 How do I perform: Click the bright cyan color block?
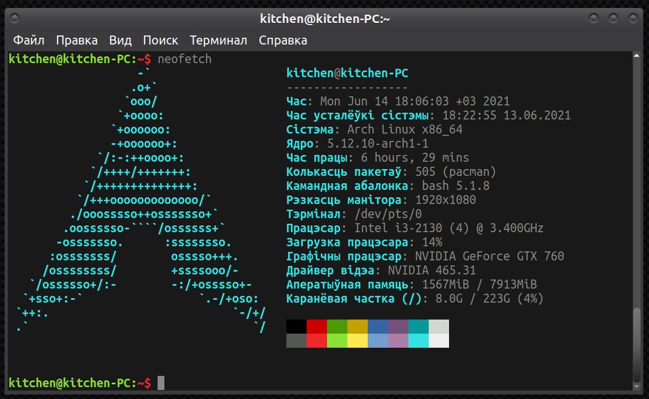coord(419,341)
